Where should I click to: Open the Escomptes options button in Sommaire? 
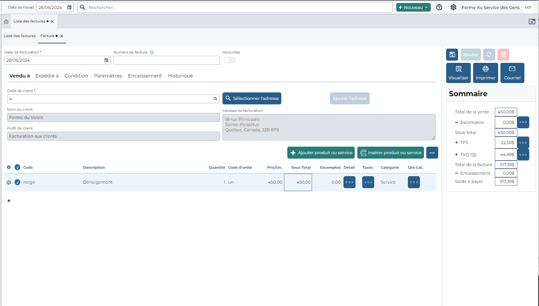click(523, 122)
